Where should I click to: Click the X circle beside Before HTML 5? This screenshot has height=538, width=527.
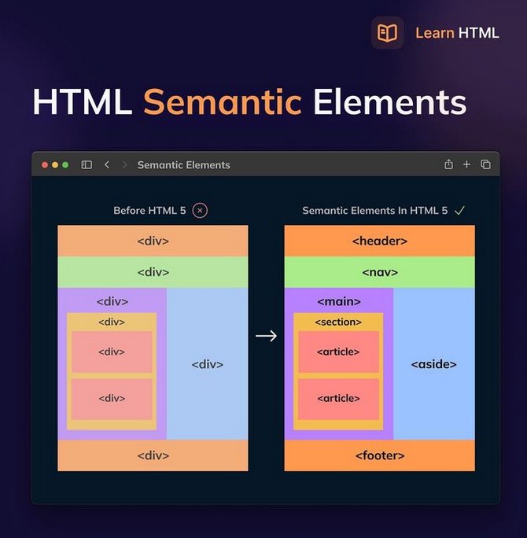tap(200, 210)
